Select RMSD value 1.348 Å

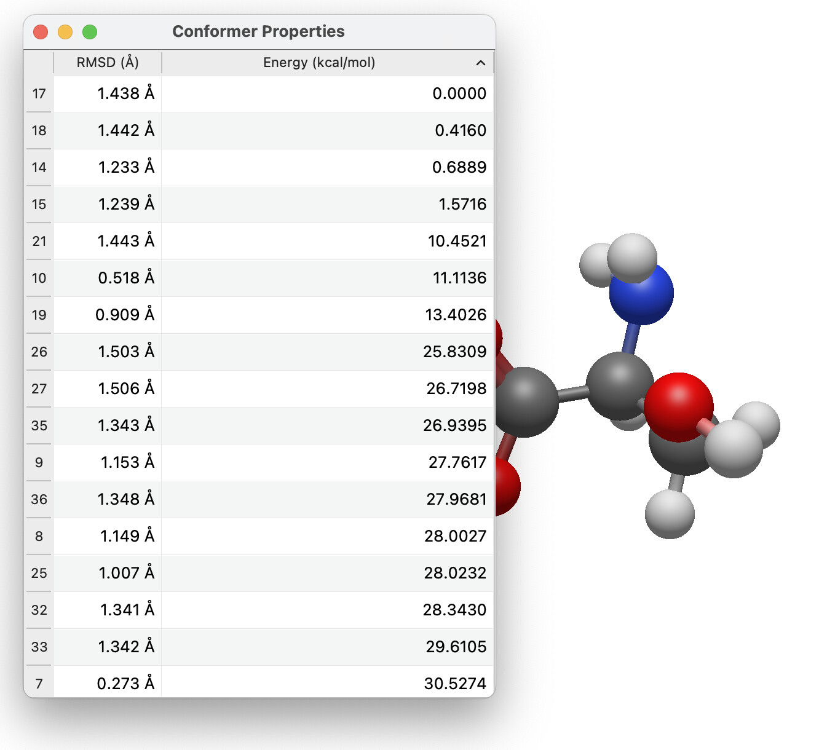[108, 499]
